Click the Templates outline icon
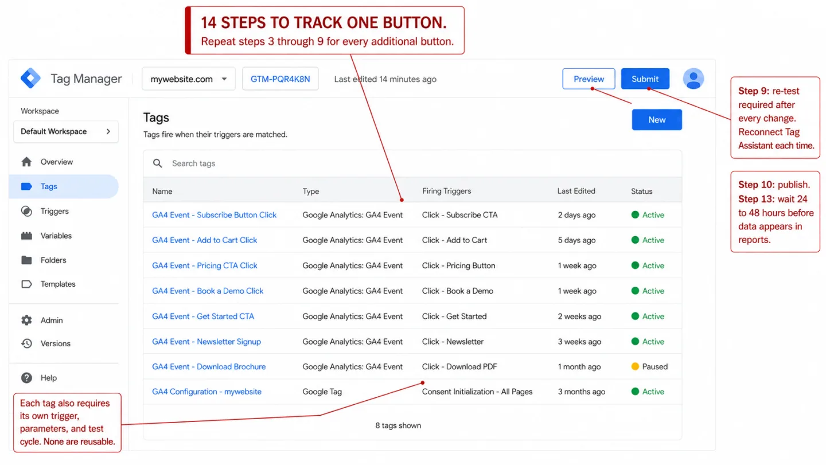The image size is (826, 465). (x=26, y=284)
